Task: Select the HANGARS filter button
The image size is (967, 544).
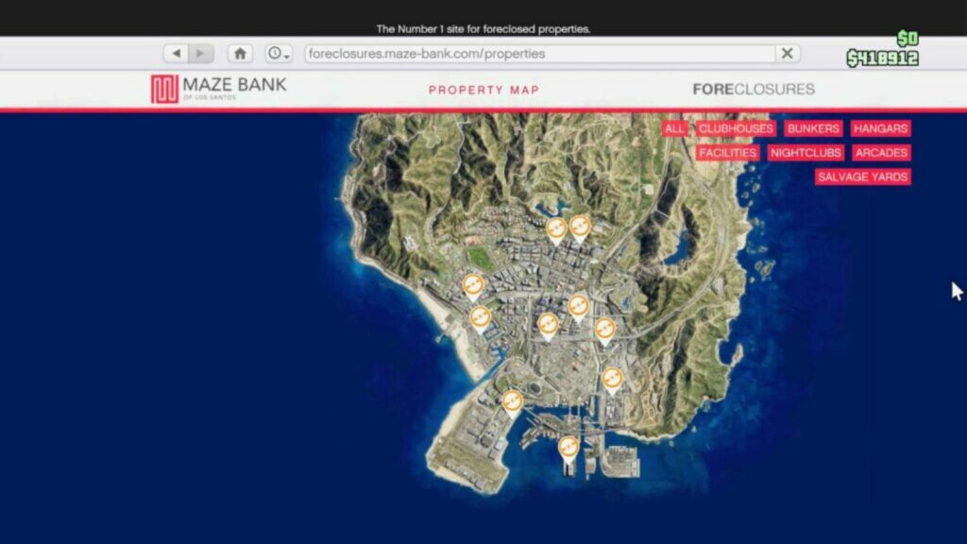Action: (x=880, y=128)
